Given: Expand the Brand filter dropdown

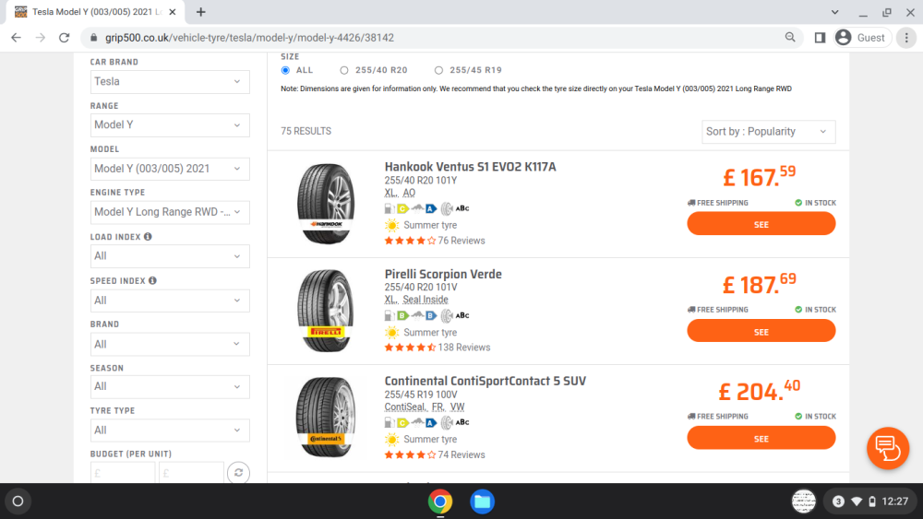Looking at the screenshot, I should click(x=170, y=344).
